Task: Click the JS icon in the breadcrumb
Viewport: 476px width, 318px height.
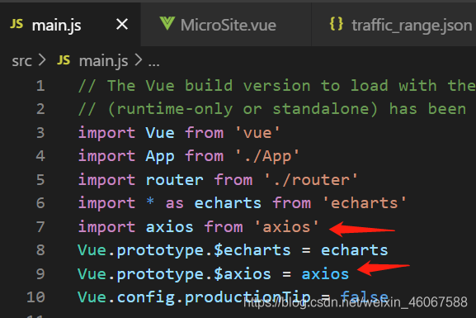Action: click(x=64, y=60)
